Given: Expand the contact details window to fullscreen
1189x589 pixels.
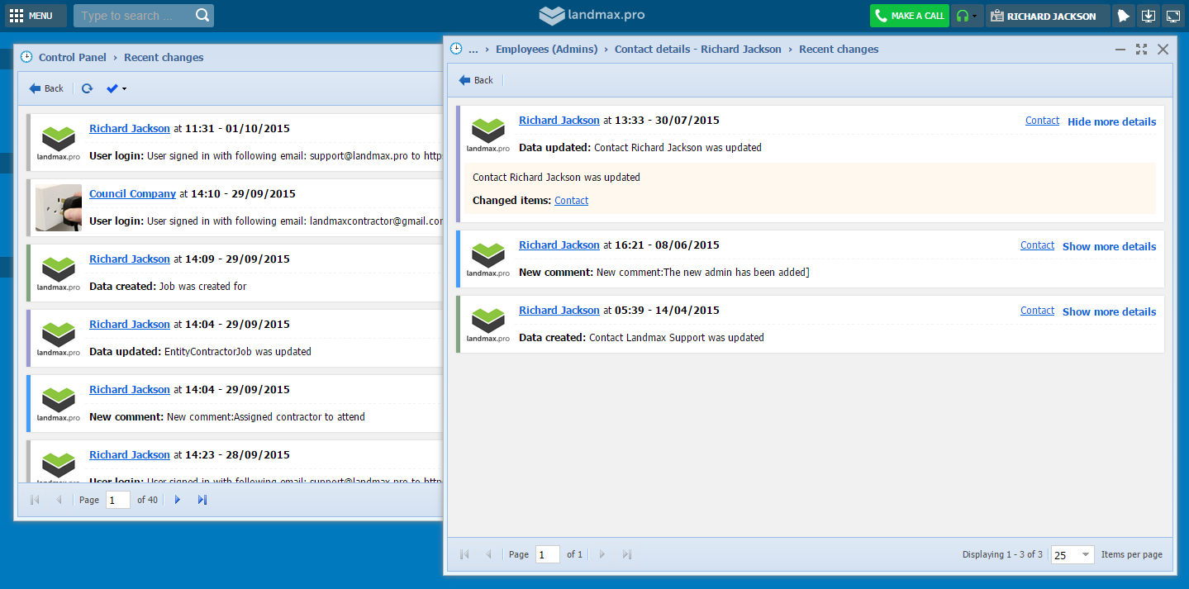Looking at the screenshot, I should [x=1141, y=50].
